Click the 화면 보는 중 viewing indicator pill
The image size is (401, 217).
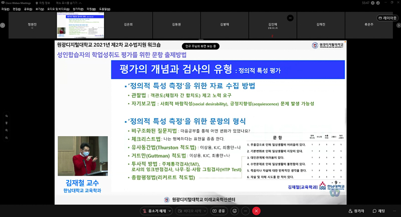pyautogui.click(x=200, y=46)
